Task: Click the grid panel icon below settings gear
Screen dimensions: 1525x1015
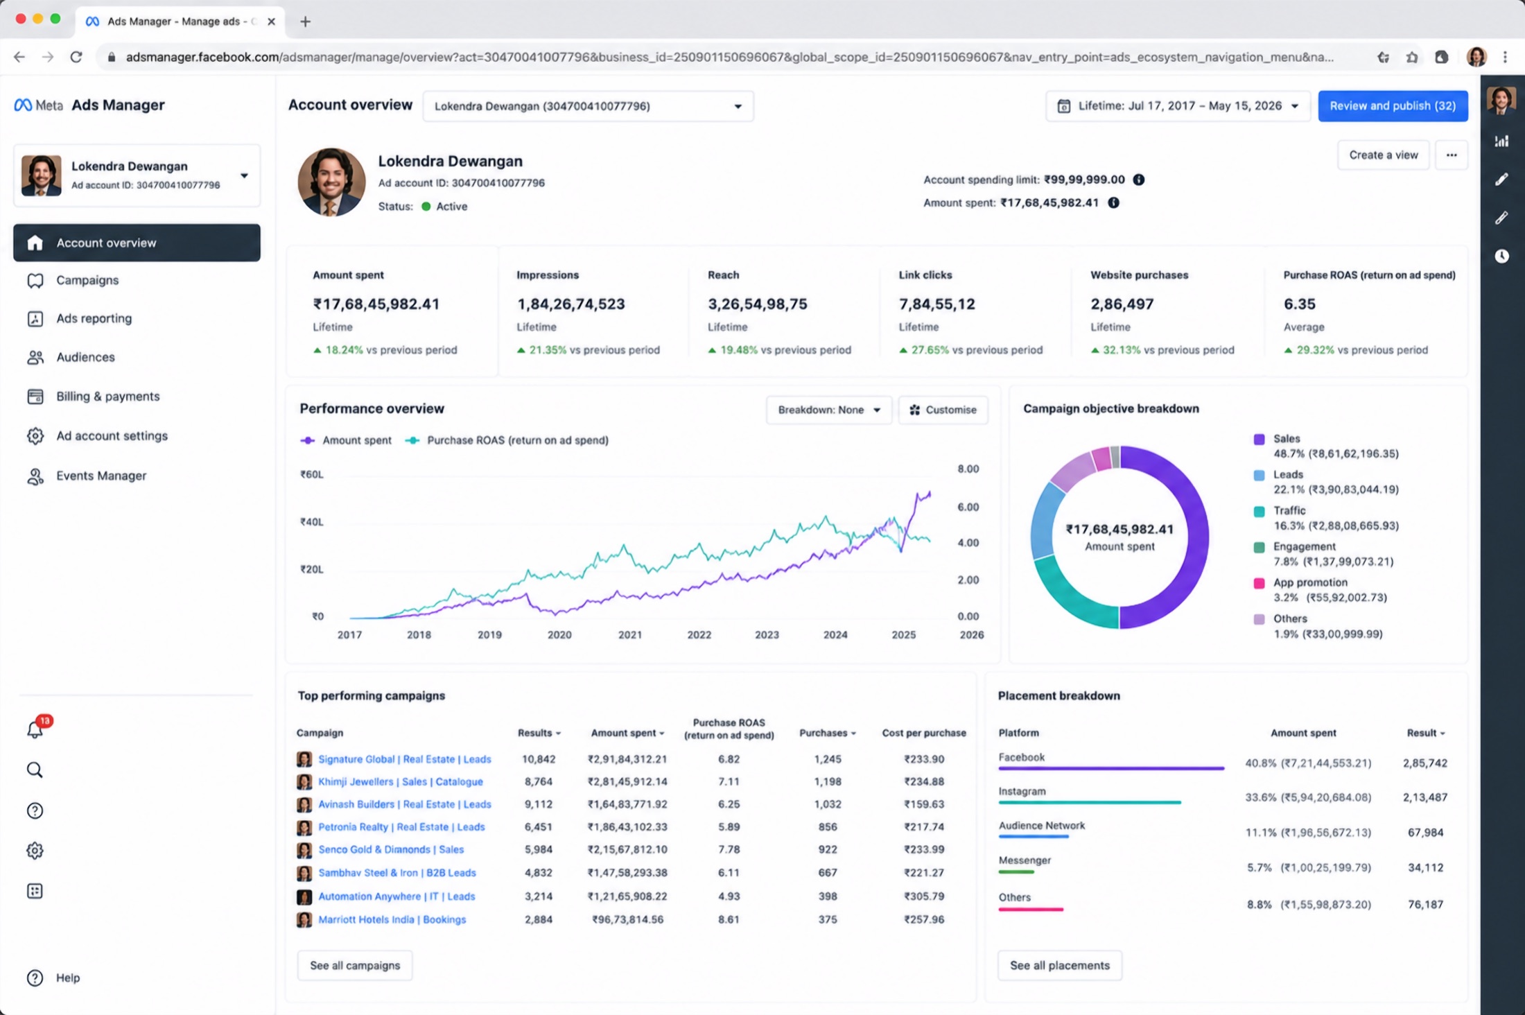Action: click(x=35, y=891)
